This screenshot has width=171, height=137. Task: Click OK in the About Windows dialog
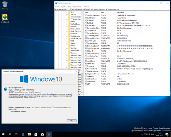(x=71, y=121)
